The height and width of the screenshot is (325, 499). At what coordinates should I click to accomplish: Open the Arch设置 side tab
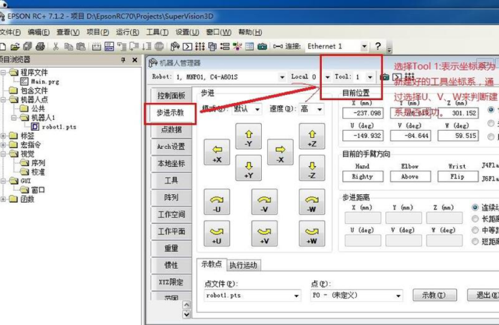(x=171, y=146)
